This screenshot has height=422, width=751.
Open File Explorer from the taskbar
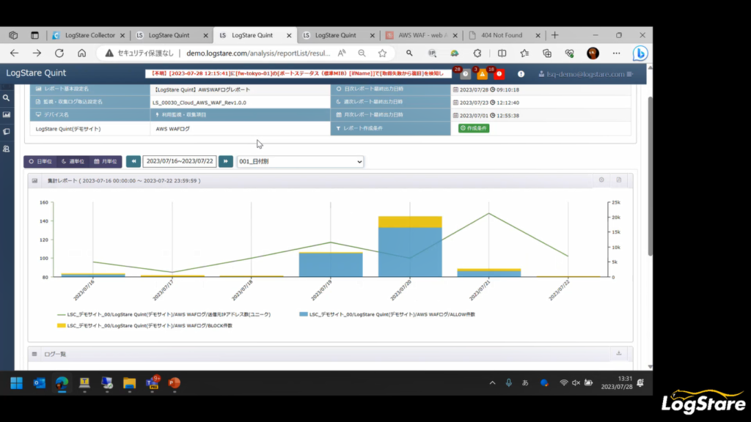(x=129, y=382)
